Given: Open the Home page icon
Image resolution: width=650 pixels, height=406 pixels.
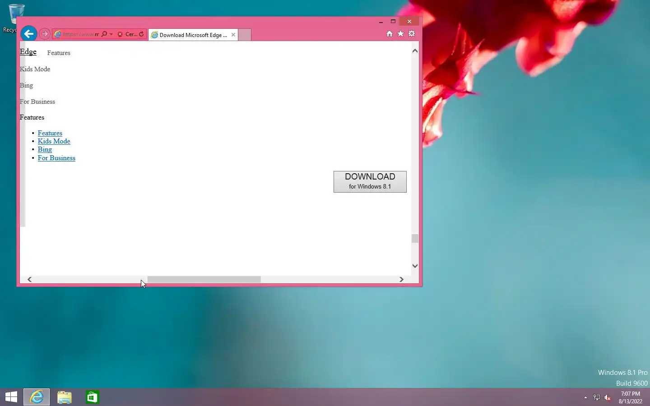Looking at the screenshot, I should click(x=390, y=34).
